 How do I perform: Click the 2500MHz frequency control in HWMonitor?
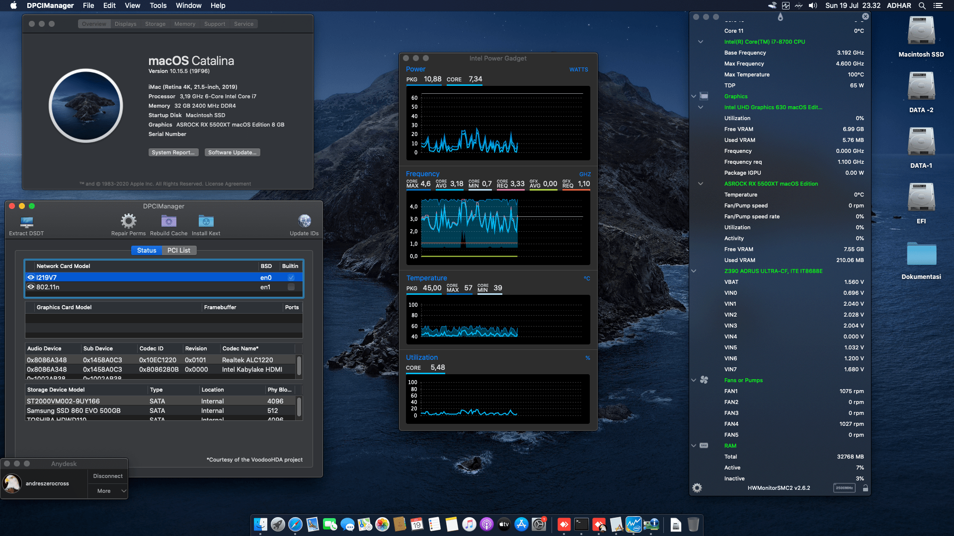844,488
